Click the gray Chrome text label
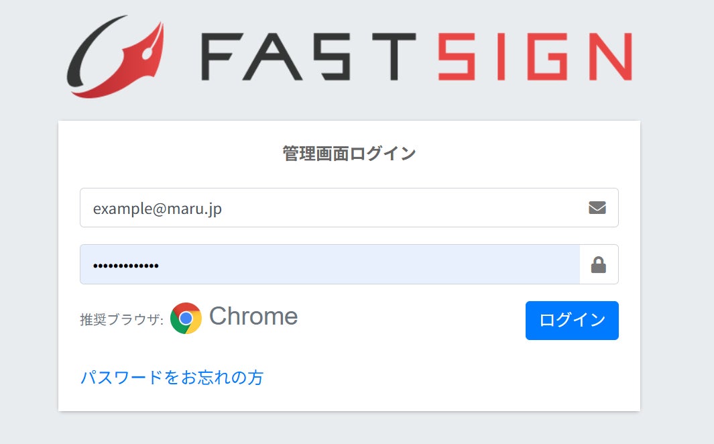Screen dimensions: 714x444 tap(253, 317)
